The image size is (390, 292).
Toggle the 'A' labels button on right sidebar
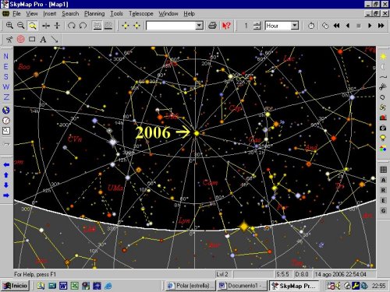click(383, 180)
